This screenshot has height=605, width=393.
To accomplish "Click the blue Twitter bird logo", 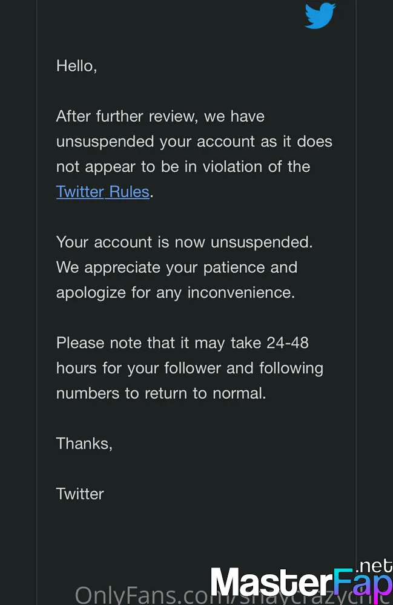I will click(320, 16).
